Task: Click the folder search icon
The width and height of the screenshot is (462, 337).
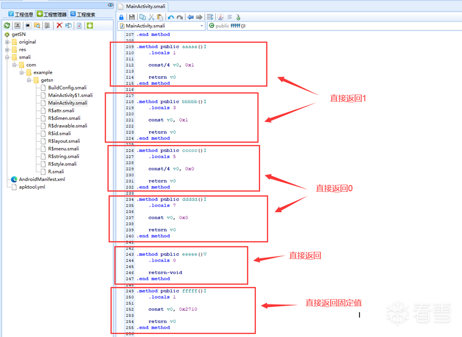Action: [37, 26]
